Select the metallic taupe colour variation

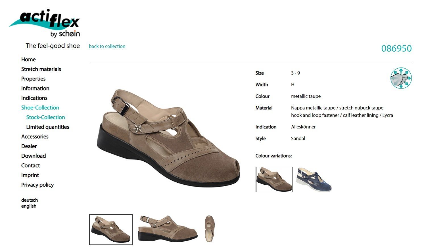pos(274,180)
